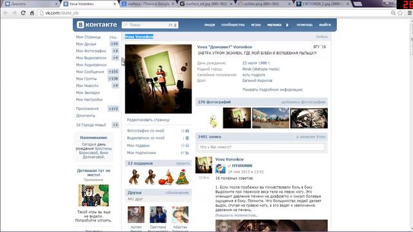
Task: Open the black and white photo thumbnail
Action: click(309, 118)
